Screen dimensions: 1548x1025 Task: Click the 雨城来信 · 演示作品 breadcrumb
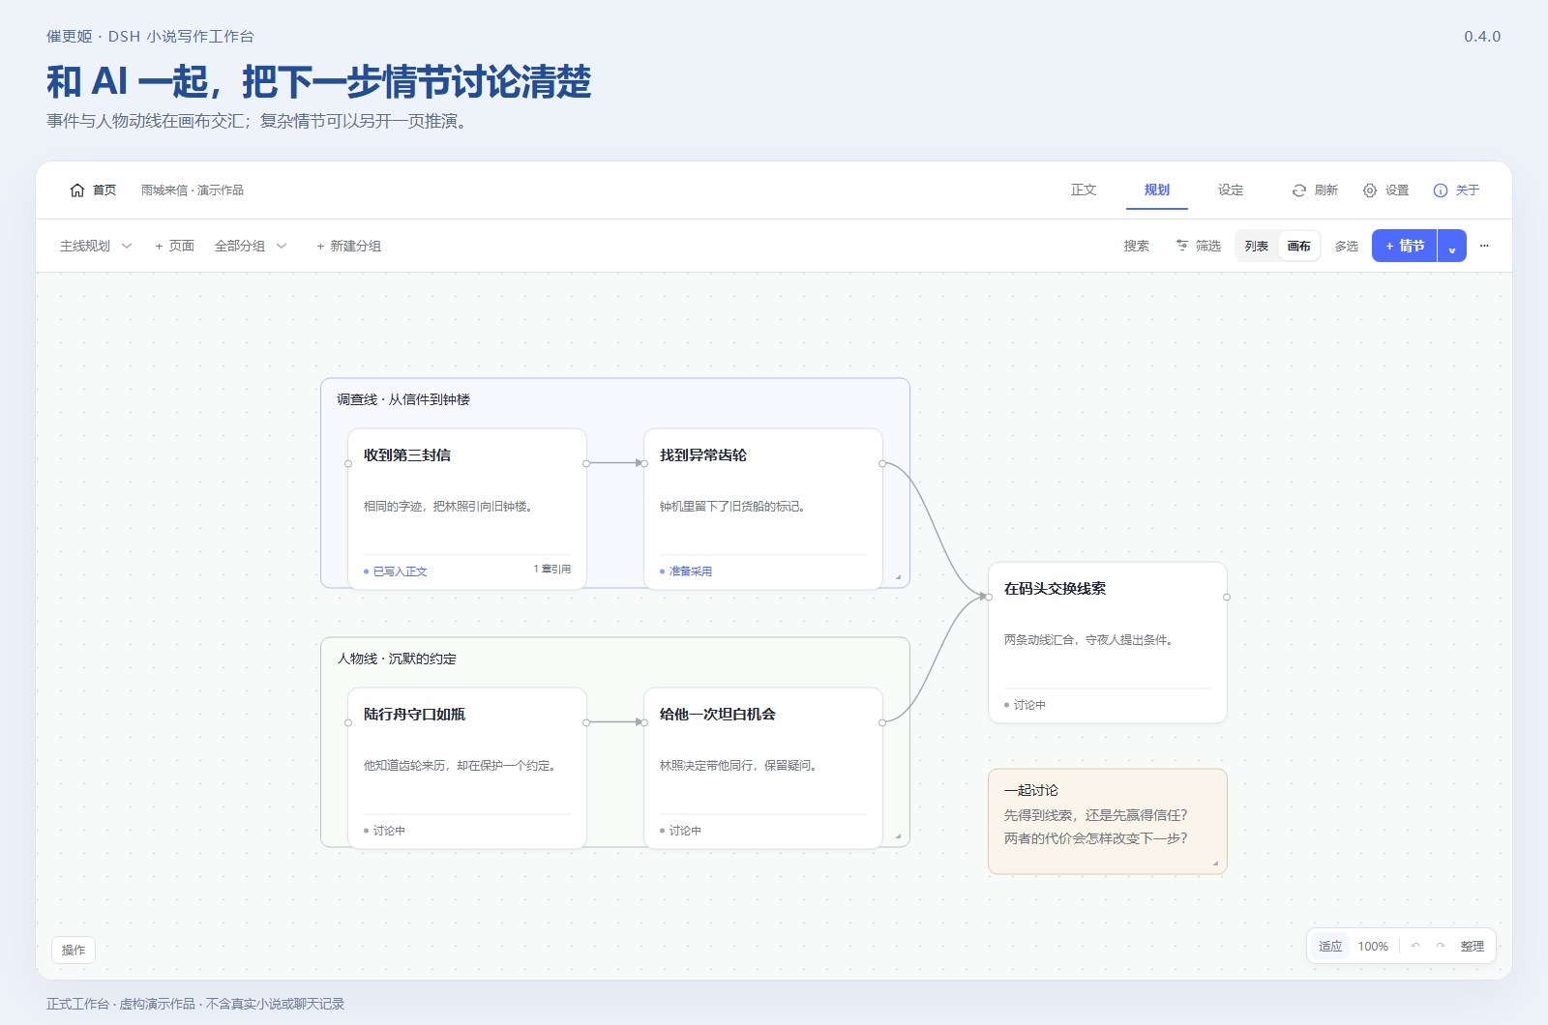click(193, 190)
